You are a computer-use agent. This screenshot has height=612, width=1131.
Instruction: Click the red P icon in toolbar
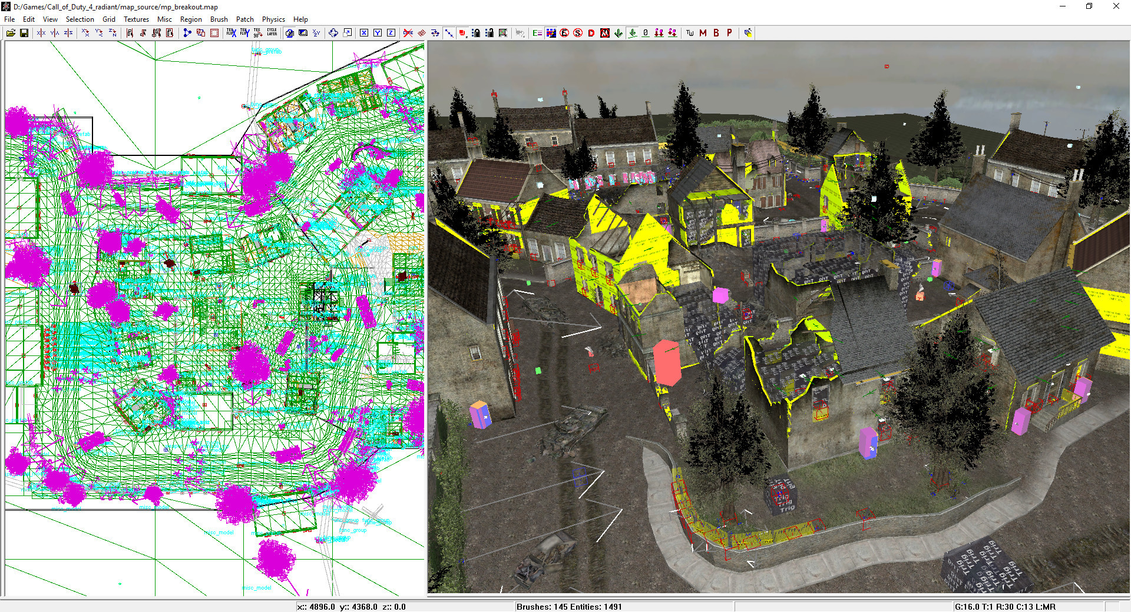(729, 33)
